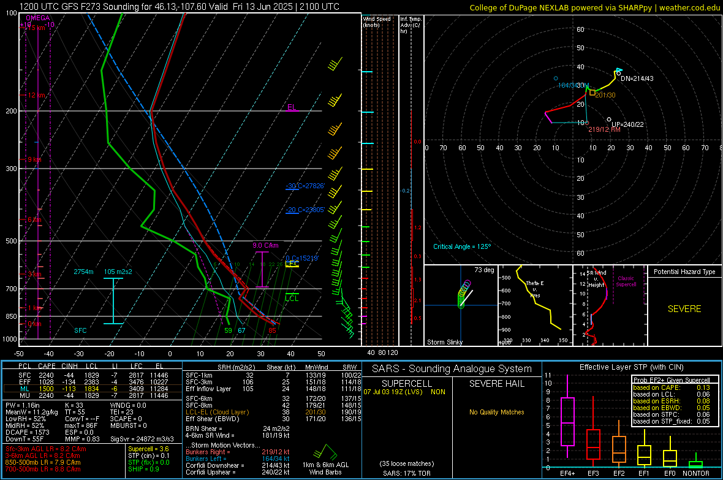723x480 pixels.
Task: Click the Bunkers Right = 219/12 kt line
Action: 238,452
